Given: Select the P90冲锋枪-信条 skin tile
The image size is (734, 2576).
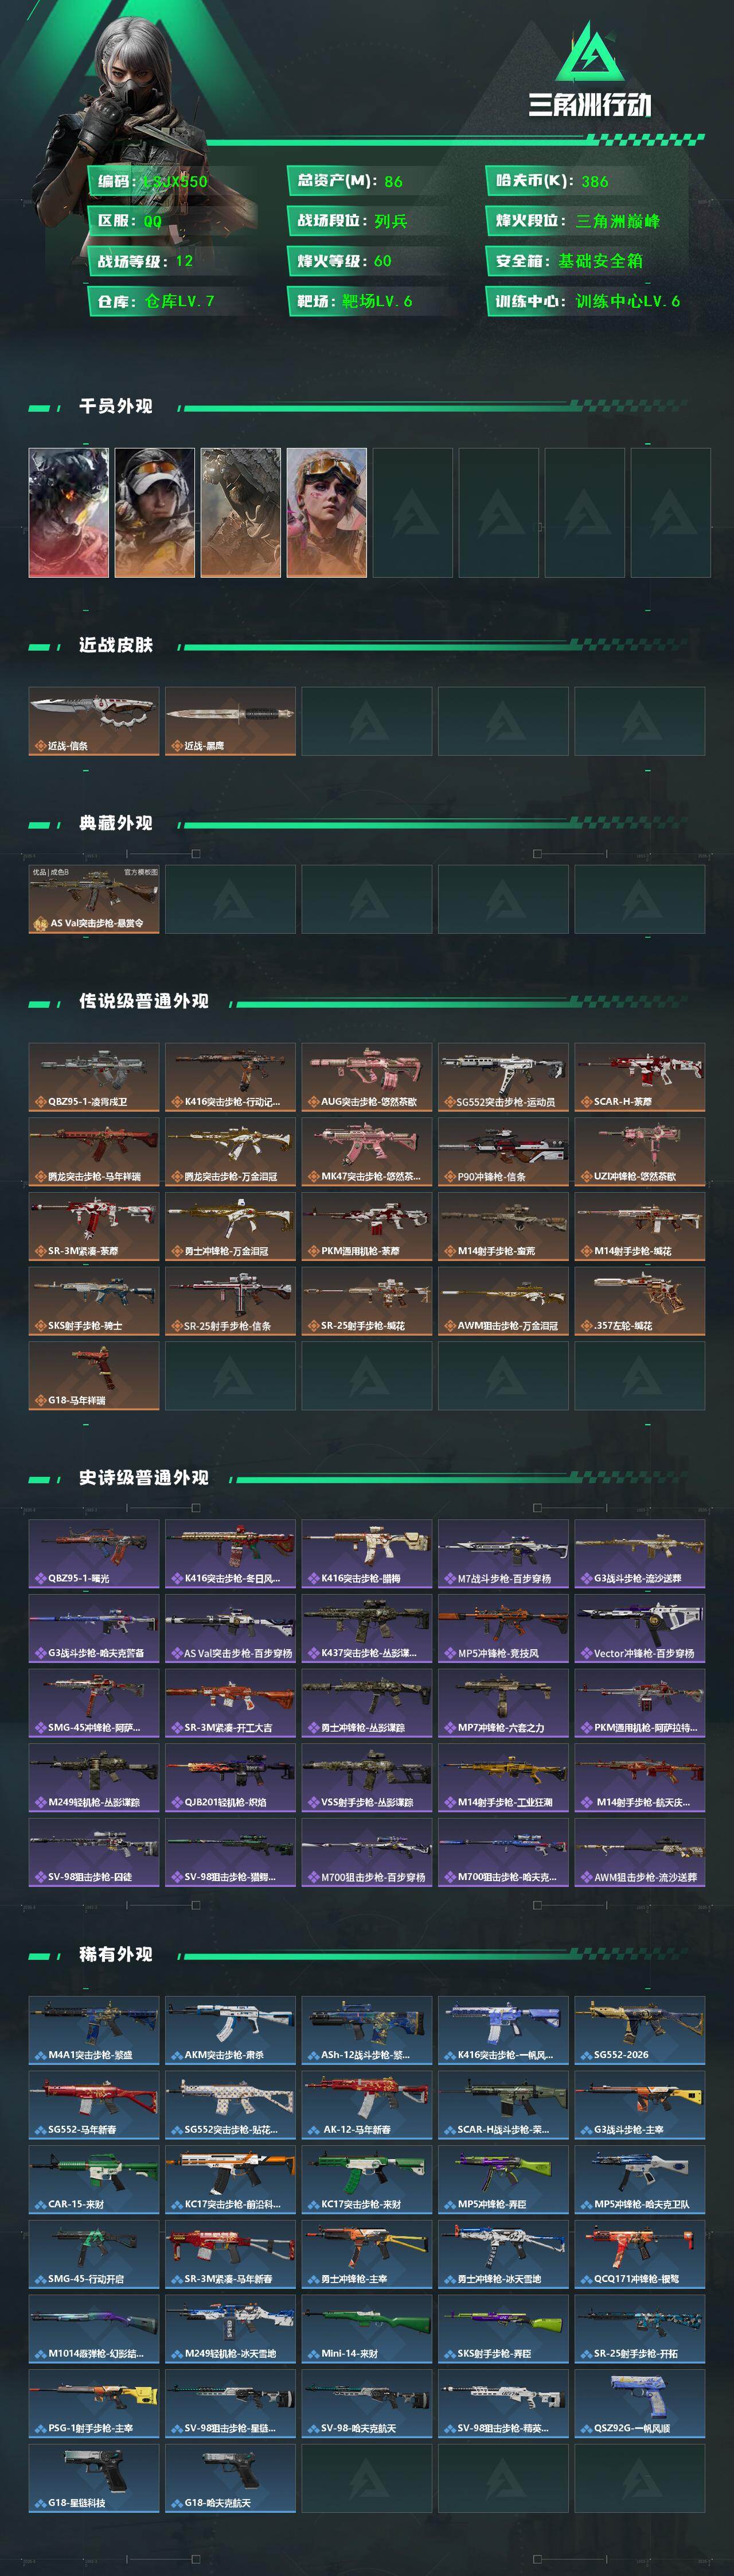Looking at the screenshot, I should pos(503,1152).
